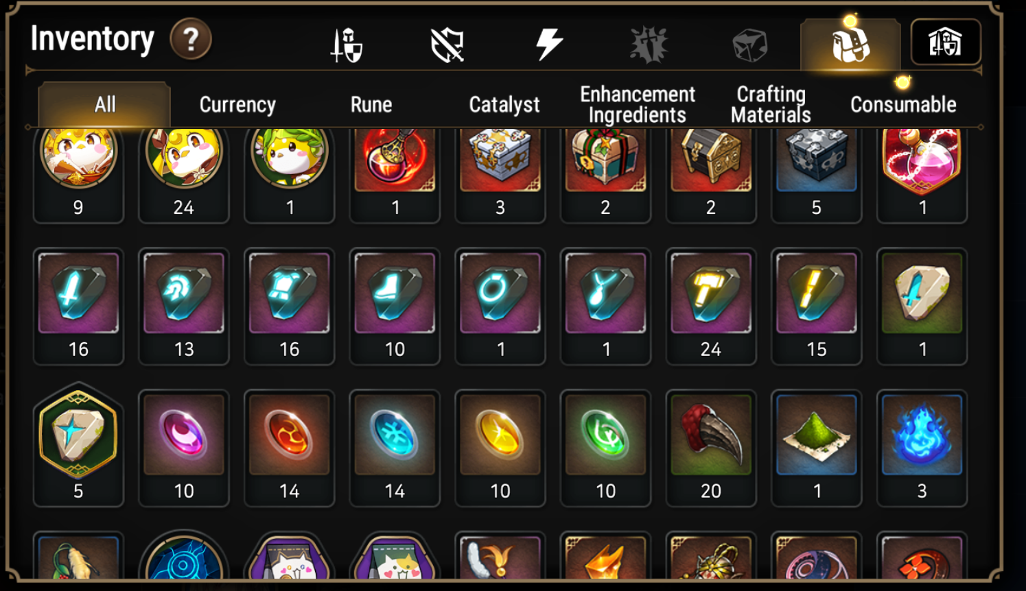Open the Inventory help question mark
This screenshot has width=1026, height=591.
click(191, 40)
